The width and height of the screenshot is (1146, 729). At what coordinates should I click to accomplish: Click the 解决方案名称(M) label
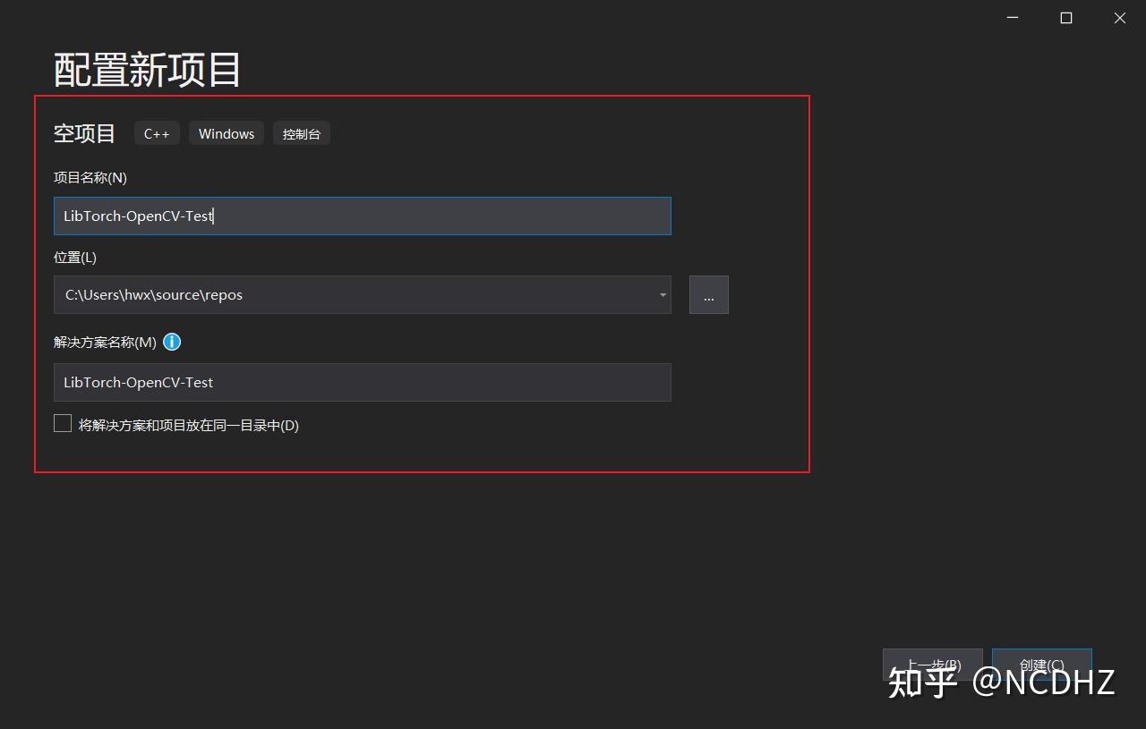[x=103, y=342]
